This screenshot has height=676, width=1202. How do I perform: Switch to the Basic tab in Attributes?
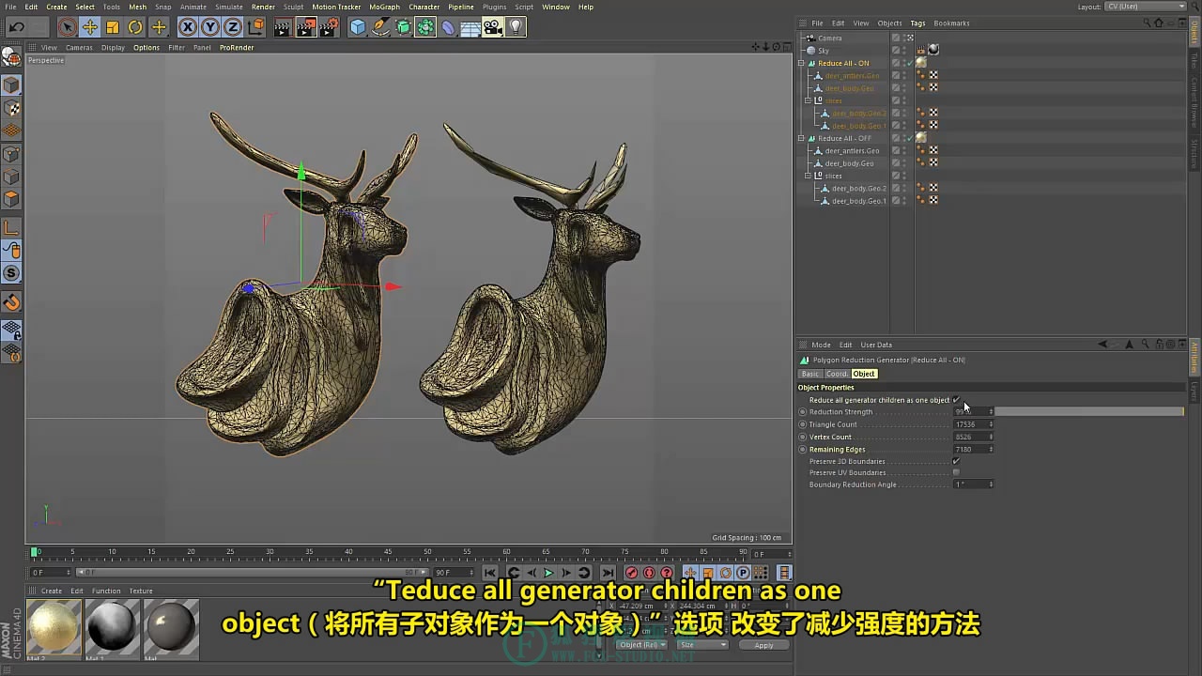click(x=809, y=374)
